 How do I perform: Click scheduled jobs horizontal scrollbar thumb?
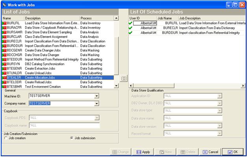pyautogui.click(x=154, y=86)
